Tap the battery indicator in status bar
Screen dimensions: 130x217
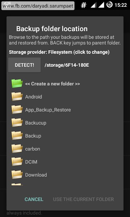110,5
